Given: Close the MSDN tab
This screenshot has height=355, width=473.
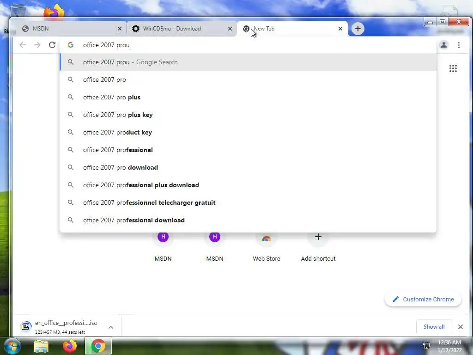Looking at the screenshot, I should [120, 29].
